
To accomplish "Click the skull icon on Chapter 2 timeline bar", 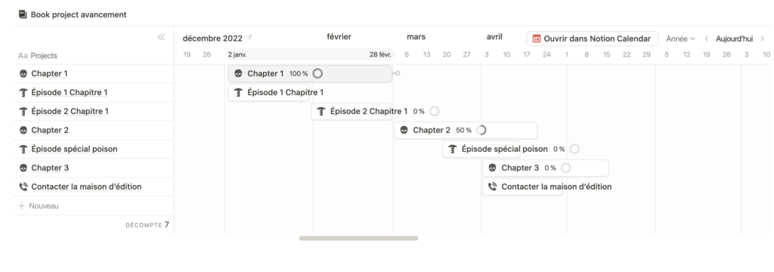I will [x=404, y=130].
